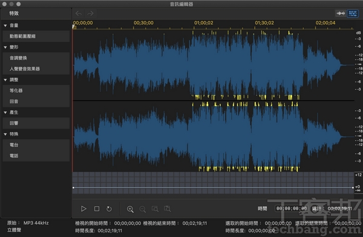
Task: Click the +12 volume scale label
Action: pyautogui.click(x=358, y=175)
